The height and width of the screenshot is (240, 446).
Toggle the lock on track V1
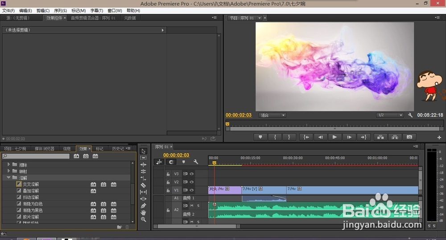(168, 190)
